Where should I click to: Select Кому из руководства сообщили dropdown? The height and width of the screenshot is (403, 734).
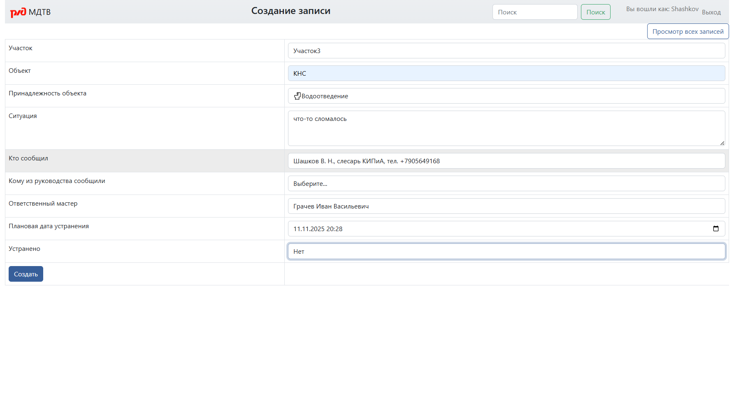pos(506,183)
